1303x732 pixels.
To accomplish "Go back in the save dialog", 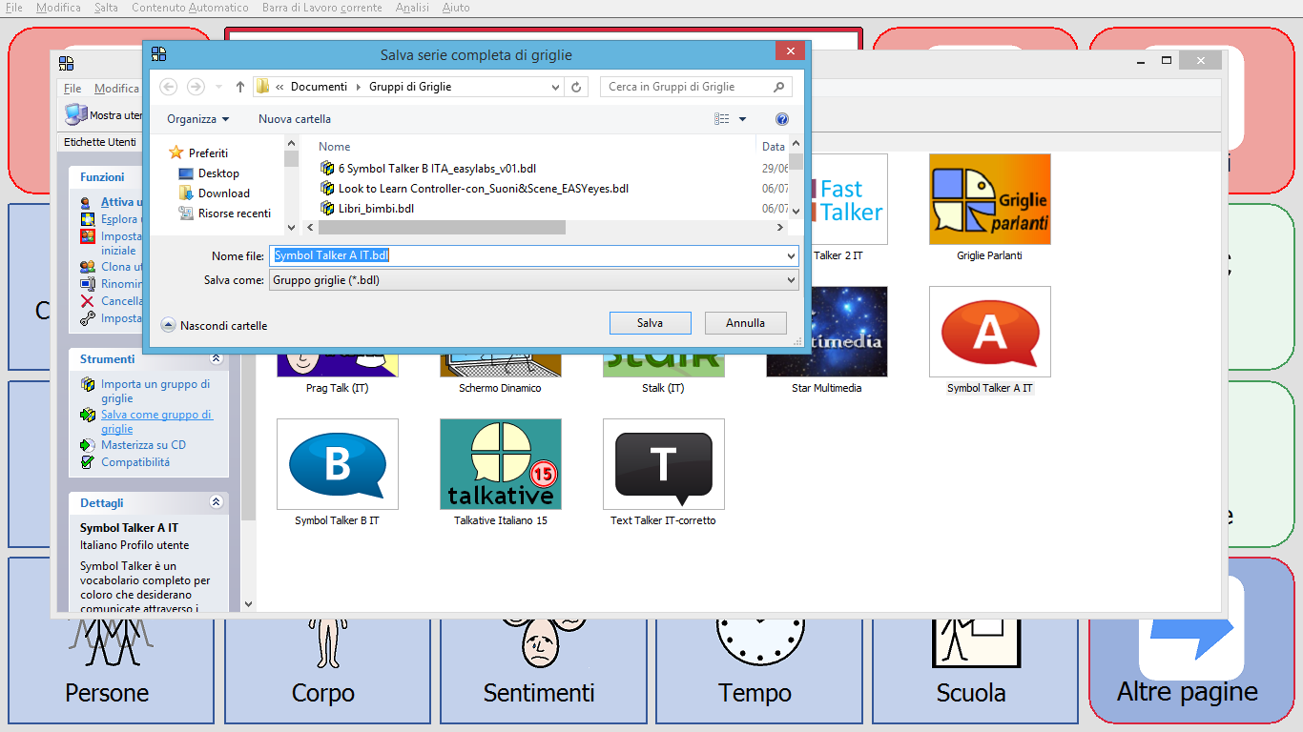I will coord(169,87).
